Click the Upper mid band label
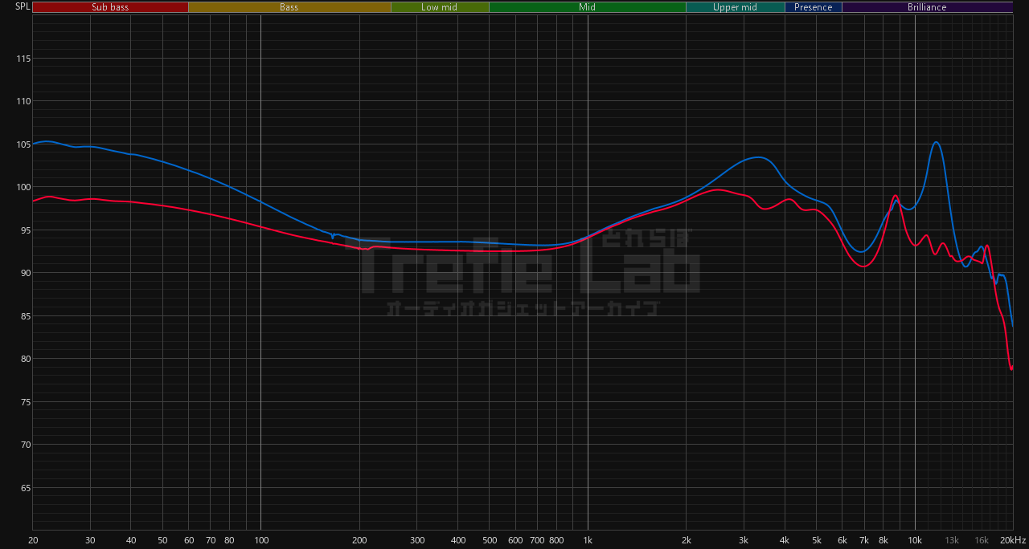The height and width of the screenshot is (549, 1029). [735, 7]
